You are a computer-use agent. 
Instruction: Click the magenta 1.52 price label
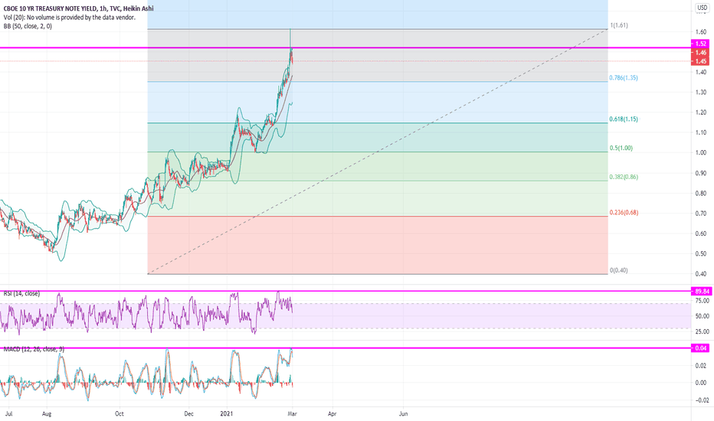tap(700, 44)
